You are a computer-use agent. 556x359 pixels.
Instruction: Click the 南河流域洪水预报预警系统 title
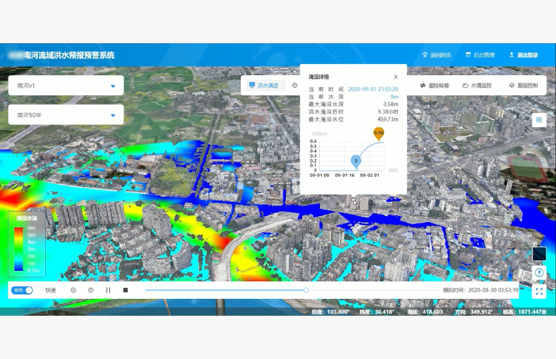coord(69,55)
